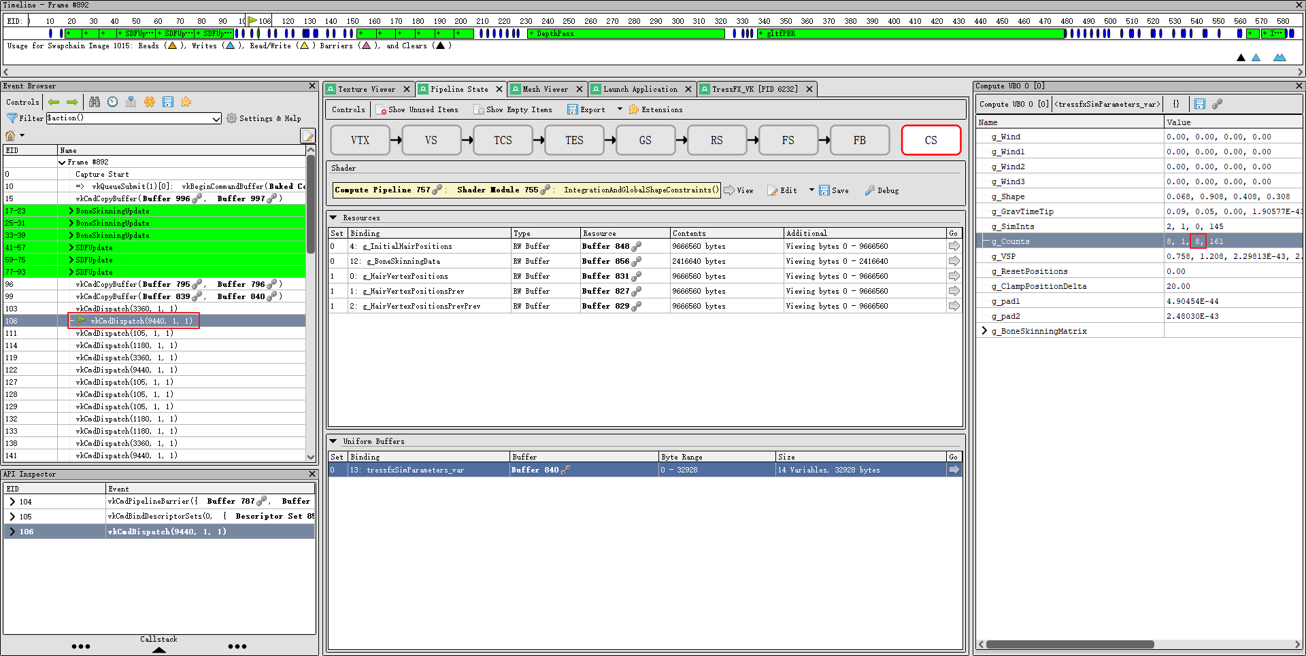The height and width of the screenshot is (656, 1306).
Task: Expand BoneSkinningUpdate group at EID 17-23
Action: pos(71,211)
